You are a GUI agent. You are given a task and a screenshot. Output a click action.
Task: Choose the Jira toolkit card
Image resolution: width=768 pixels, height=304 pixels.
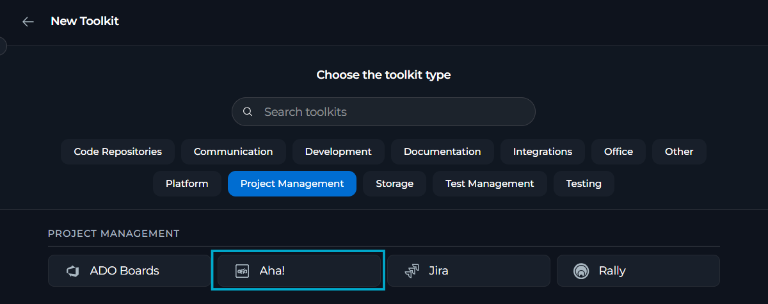tap(468, 271)
